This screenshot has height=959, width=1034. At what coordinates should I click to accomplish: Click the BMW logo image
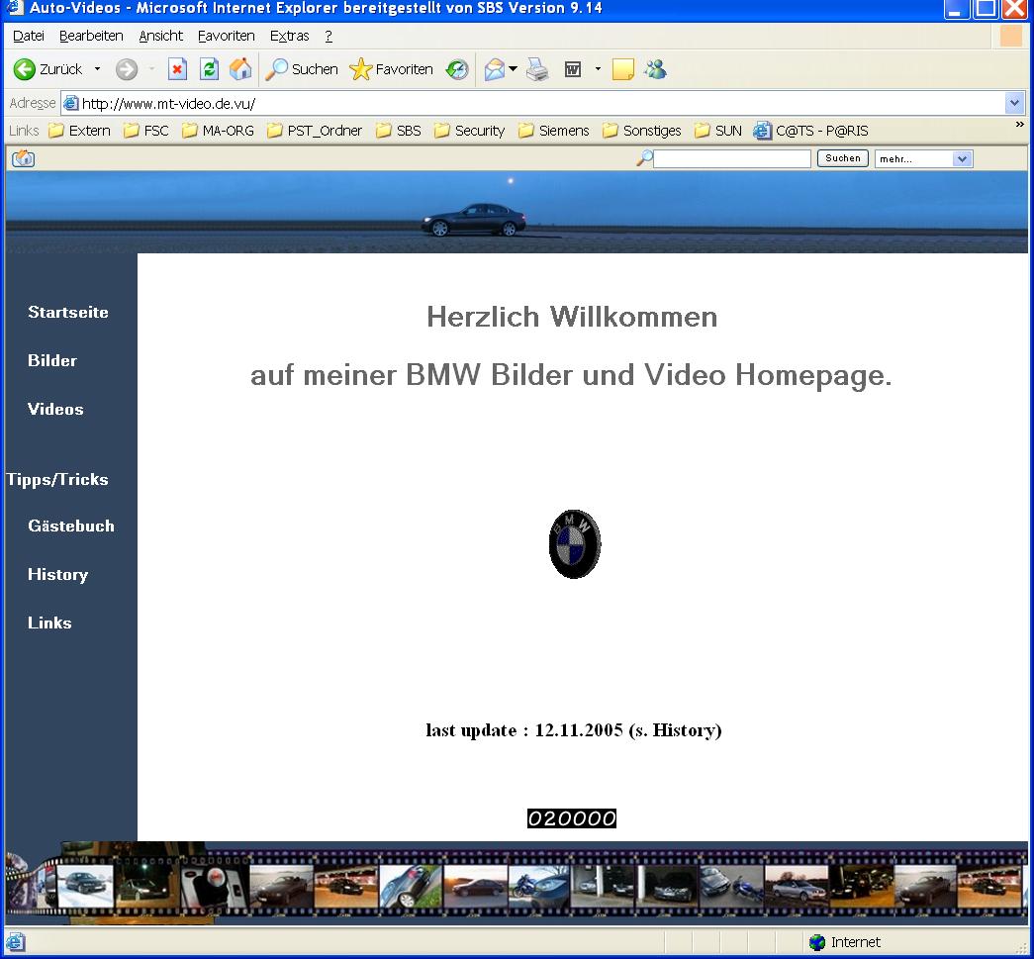tap(574, 543)
